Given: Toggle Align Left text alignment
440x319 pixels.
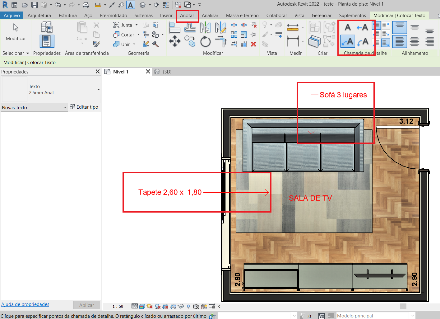Looking at the screenshot, I should pos(400,41).
